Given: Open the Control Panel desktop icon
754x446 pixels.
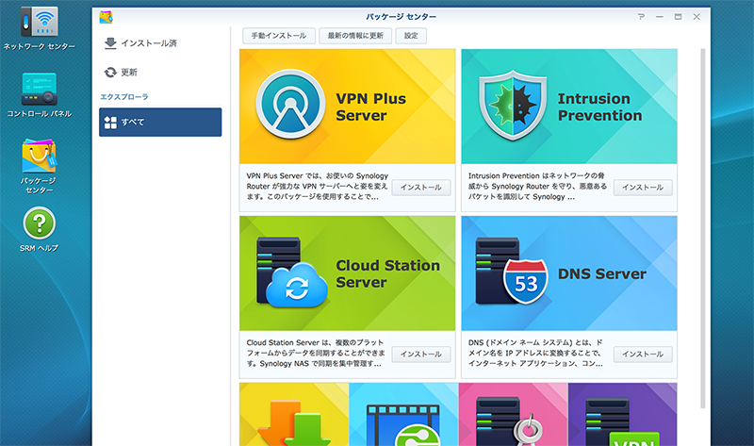Looking at the screenshot, I should (40, 90).
